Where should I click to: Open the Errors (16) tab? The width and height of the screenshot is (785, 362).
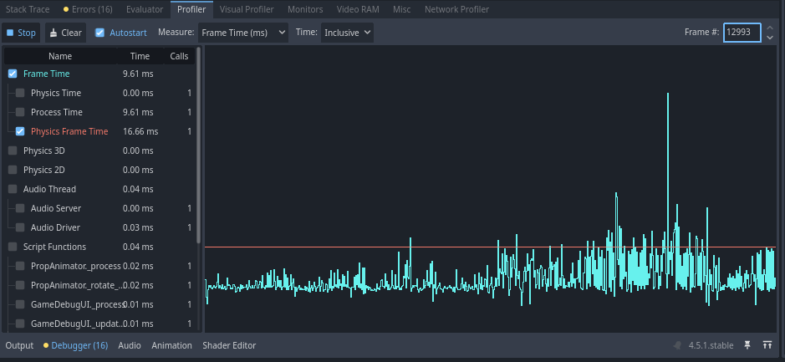[x=88, y=9]
